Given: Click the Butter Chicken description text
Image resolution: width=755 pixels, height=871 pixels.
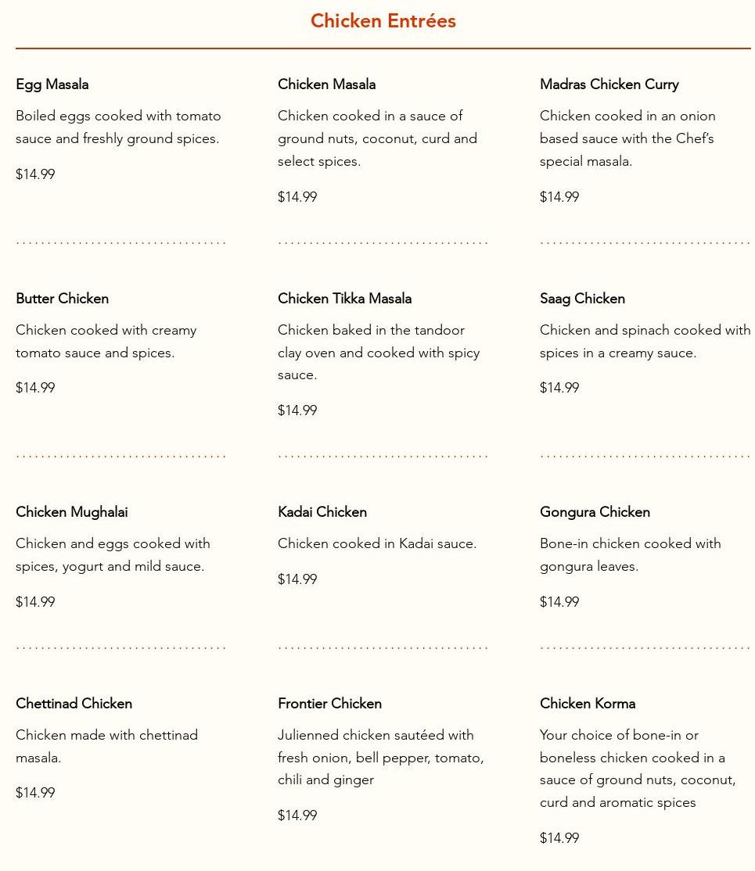Looking at the screenshot, I should tap(106, 342).
